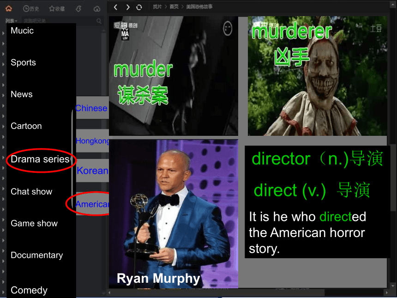397x298 pixels.
Task: Click the text 'director（n.)导演'
Action: (317, 159)
